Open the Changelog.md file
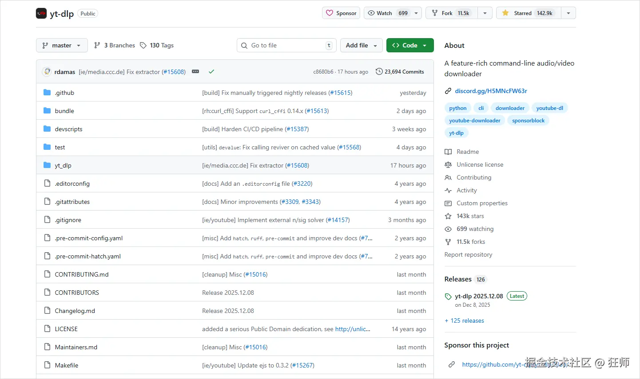Screen dimensions: 640x379 [75, 311]
